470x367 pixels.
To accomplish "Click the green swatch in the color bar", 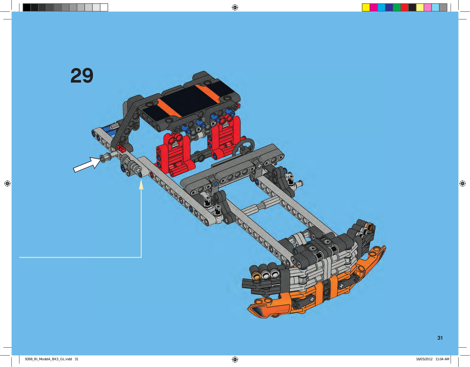I will click(x=397, y=7).
